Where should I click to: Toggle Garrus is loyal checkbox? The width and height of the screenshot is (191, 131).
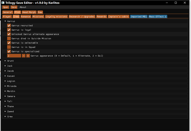click(9, 30)
